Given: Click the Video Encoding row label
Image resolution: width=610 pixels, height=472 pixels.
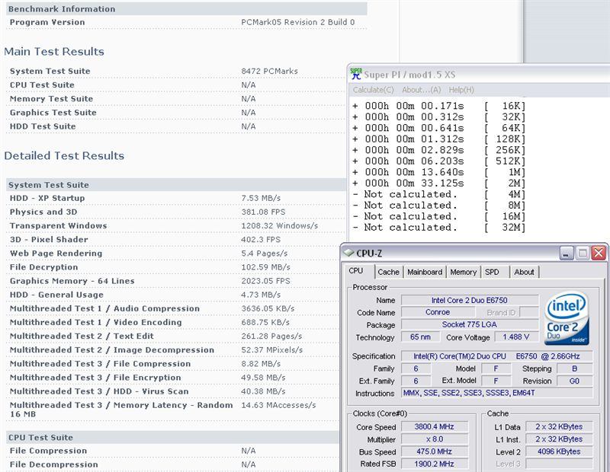Looking at the screenshot, I should 96,323.
